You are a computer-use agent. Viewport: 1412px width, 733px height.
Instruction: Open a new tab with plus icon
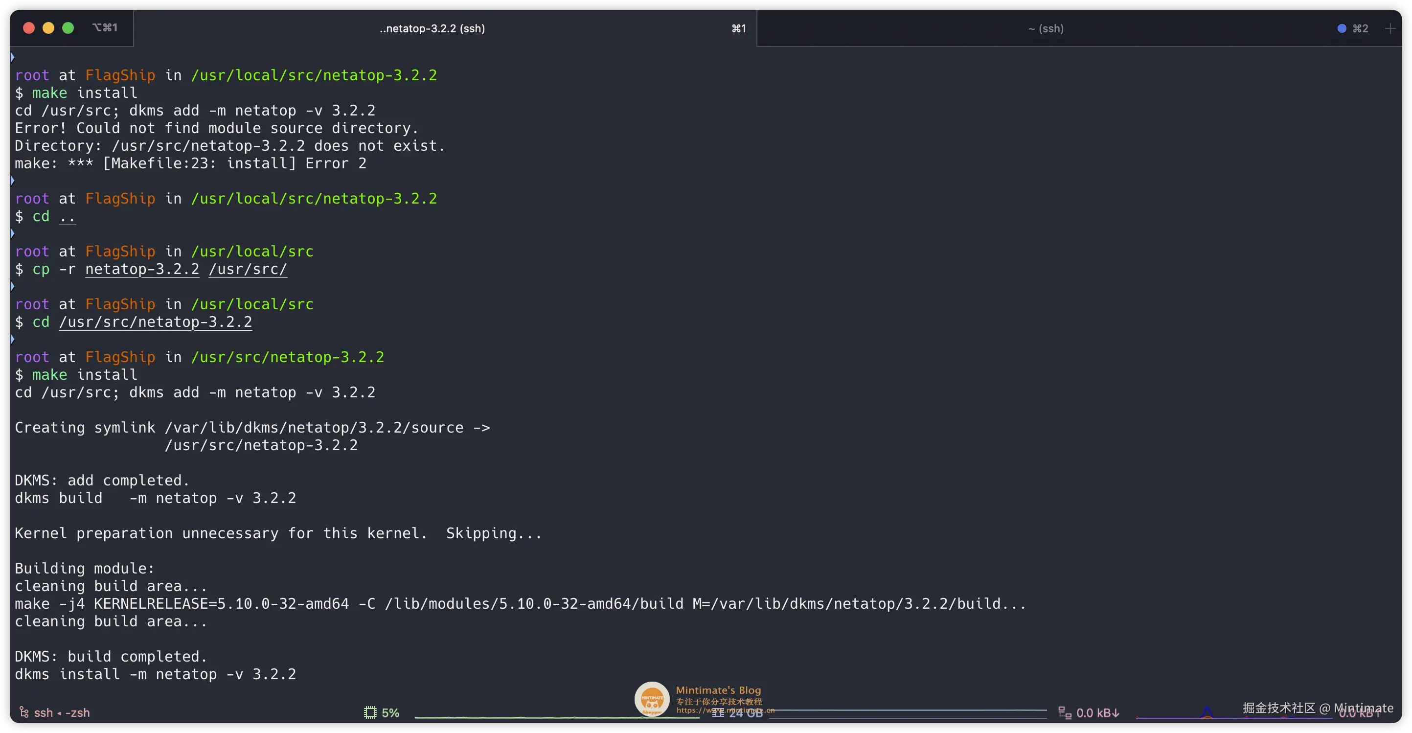coord(1390,28)
